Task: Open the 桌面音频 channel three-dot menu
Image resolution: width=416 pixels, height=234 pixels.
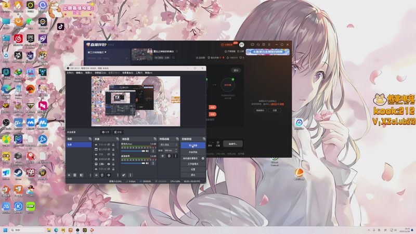Action: [153, 163]
